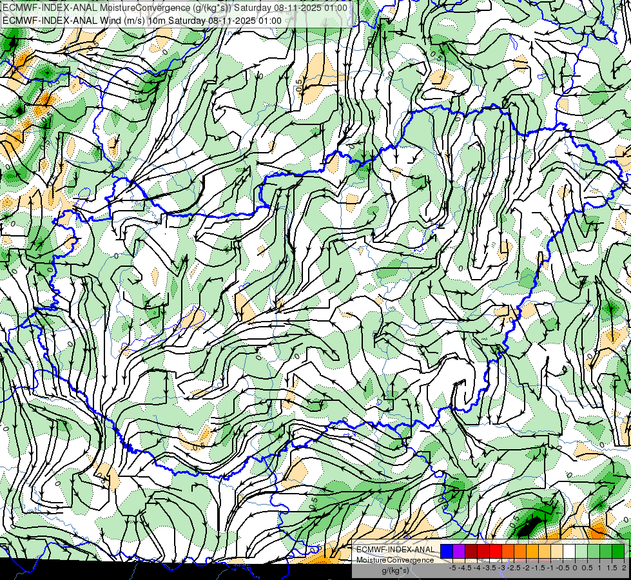
Task: Click the white legend swatch near 0
Action: 569,552
